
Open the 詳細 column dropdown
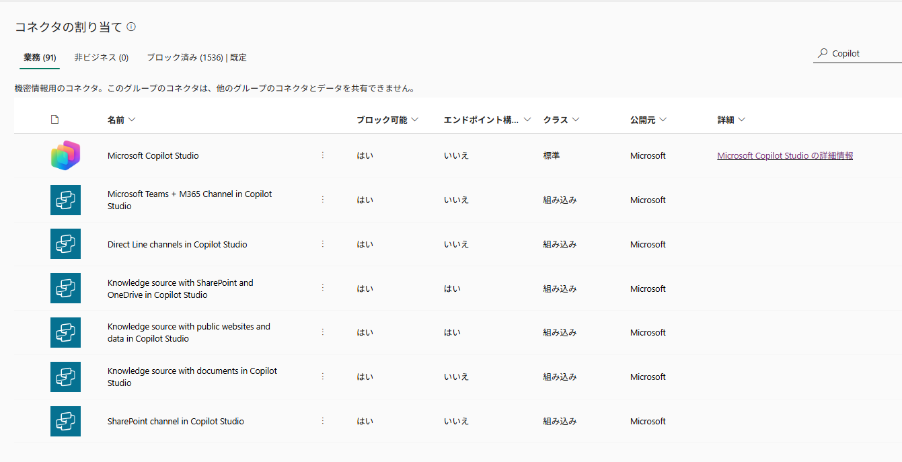click(731, 120)
